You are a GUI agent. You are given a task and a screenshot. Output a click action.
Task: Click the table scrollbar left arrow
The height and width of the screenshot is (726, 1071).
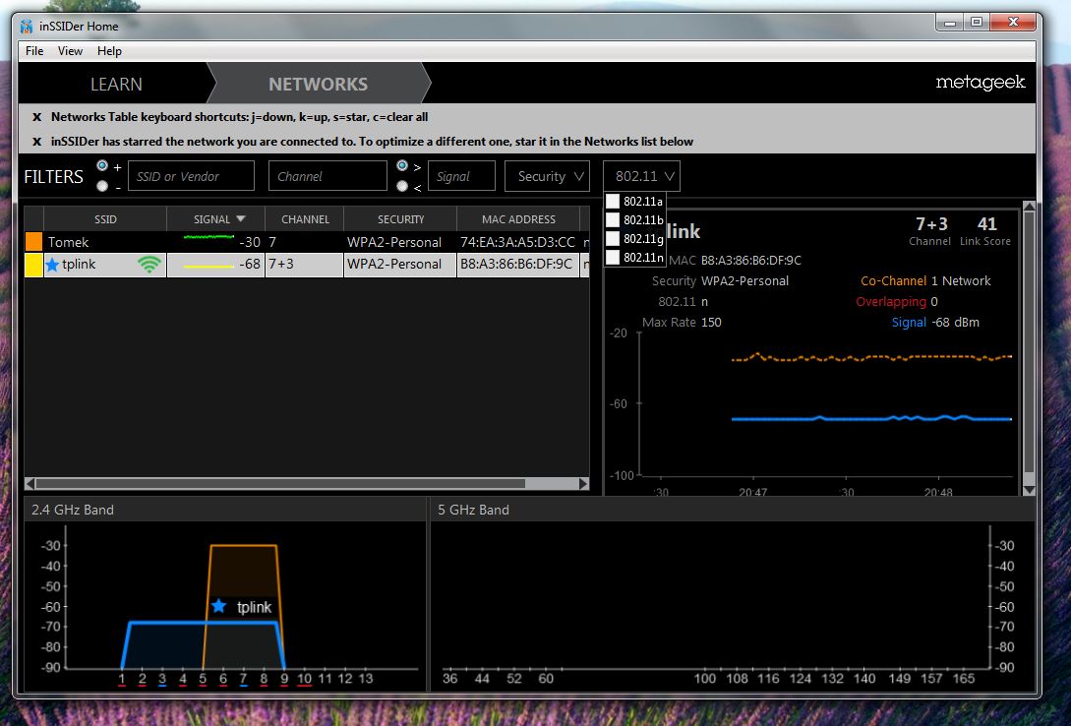coord(30,484)
